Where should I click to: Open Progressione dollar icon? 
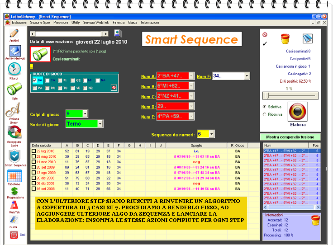point(14,191)
